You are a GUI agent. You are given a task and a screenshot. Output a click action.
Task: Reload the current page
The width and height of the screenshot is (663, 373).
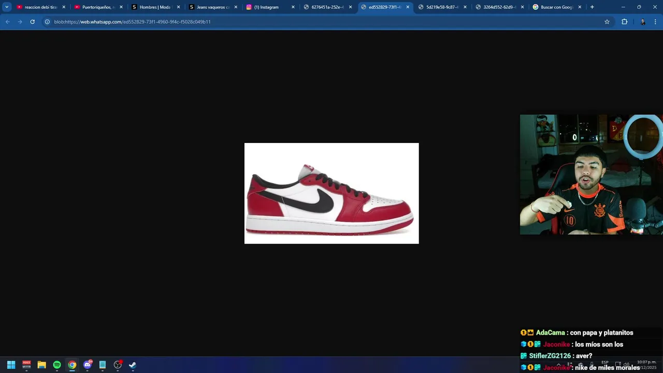click(32, 22)
